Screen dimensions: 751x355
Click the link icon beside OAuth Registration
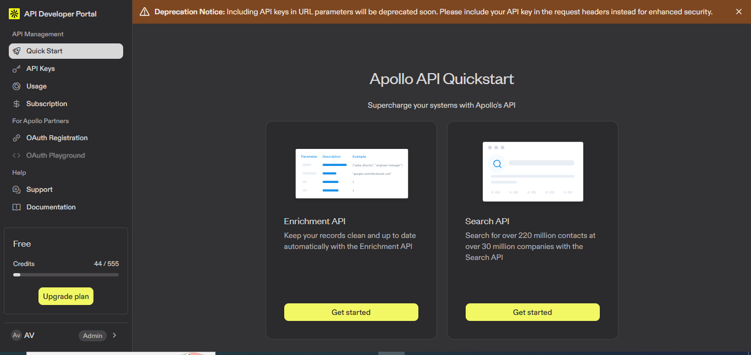[16, 138]
